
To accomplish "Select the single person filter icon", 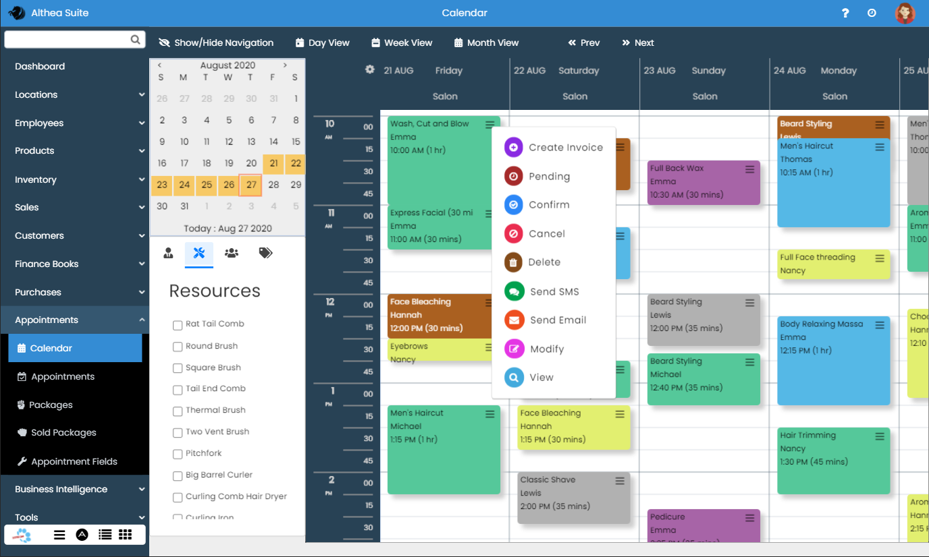I will pos(168,253).
